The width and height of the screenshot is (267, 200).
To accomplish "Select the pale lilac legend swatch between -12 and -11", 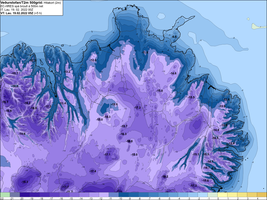I will click(104, 195).
